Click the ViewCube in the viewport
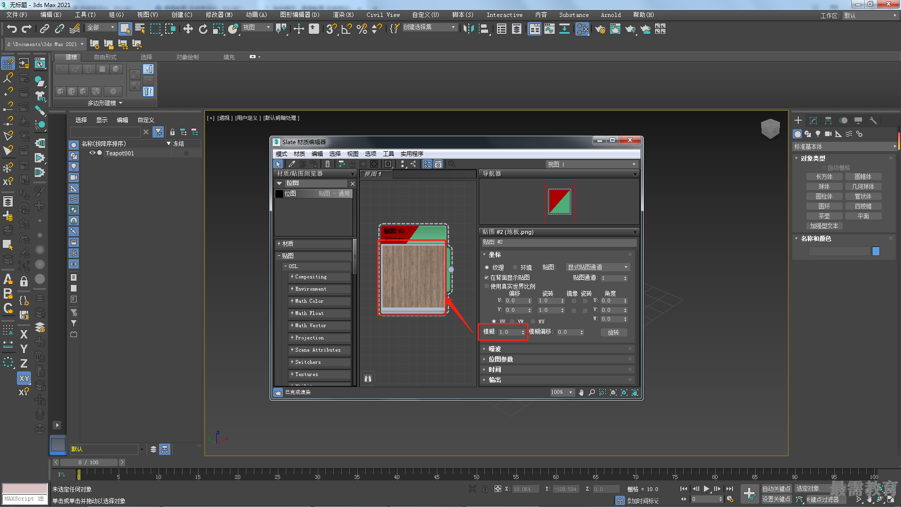The image size is (901, 507). tap(770, 128)
